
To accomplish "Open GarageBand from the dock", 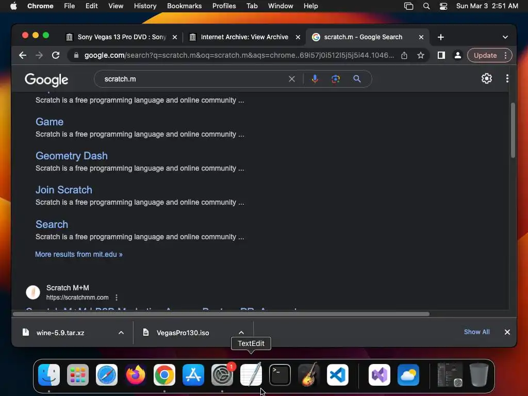I will [309, 375].
